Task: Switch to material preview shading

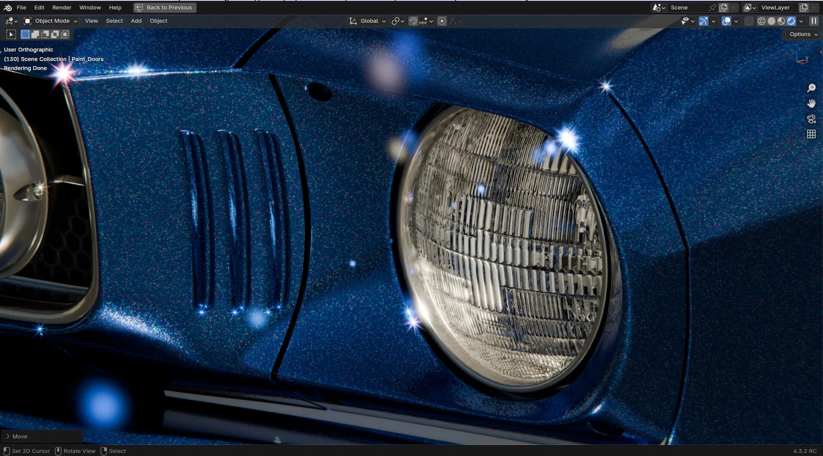Action: 781,21
